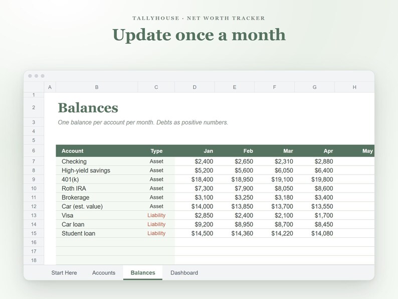Select Roth IRA Feb value $7,900
This screenshot has height=299, width=398.
pyautogui.click(x=235, y=189)
